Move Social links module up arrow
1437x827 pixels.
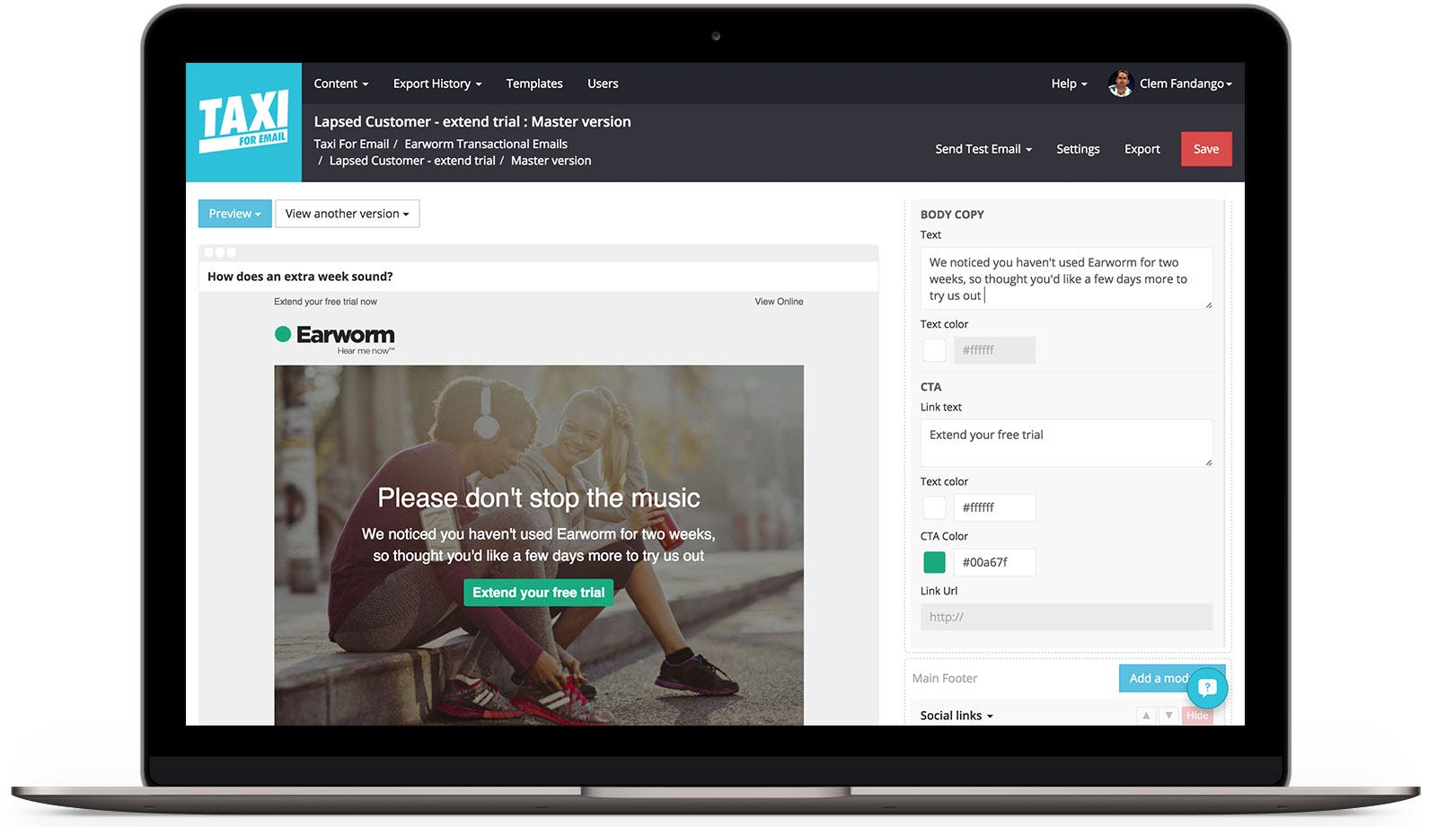click(1146, 716)
